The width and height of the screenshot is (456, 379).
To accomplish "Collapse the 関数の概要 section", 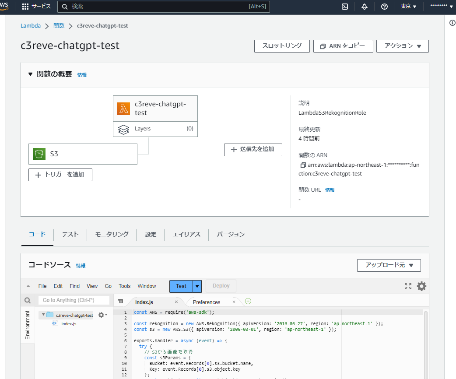I will pos(30,74).
